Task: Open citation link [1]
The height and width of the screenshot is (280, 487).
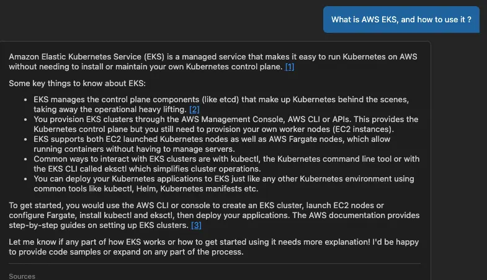Action: point(289,66)
